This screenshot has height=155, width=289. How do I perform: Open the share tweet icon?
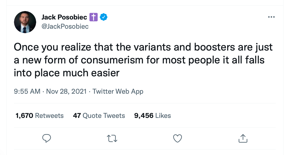click(x=243, y=138)
